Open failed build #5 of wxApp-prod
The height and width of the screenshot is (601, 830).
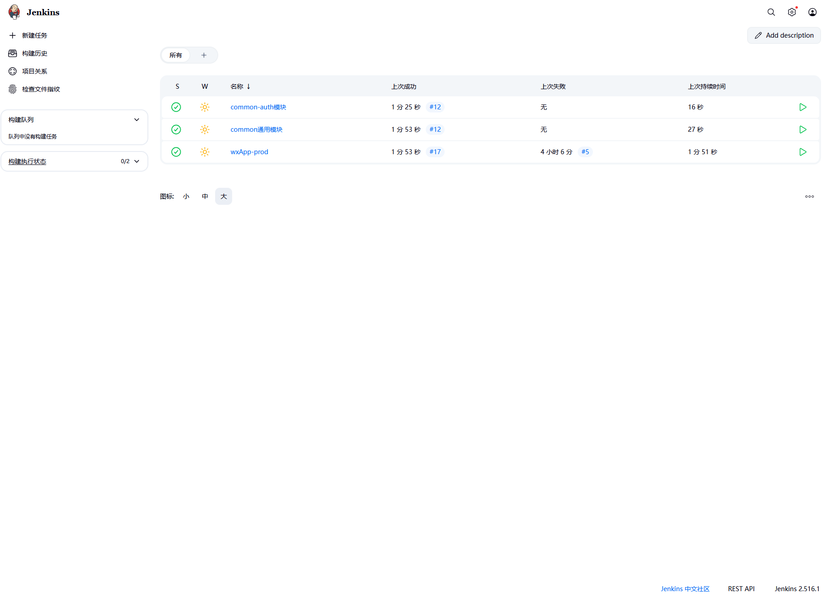585,152
